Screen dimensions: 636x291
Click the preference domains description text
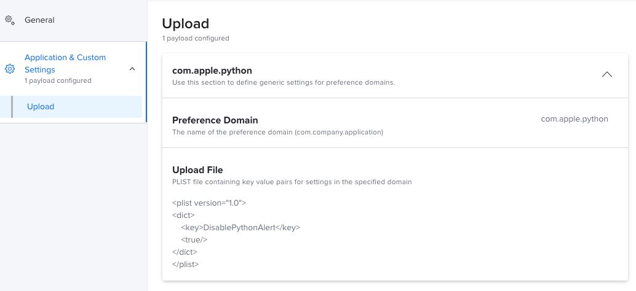(283, 82)
